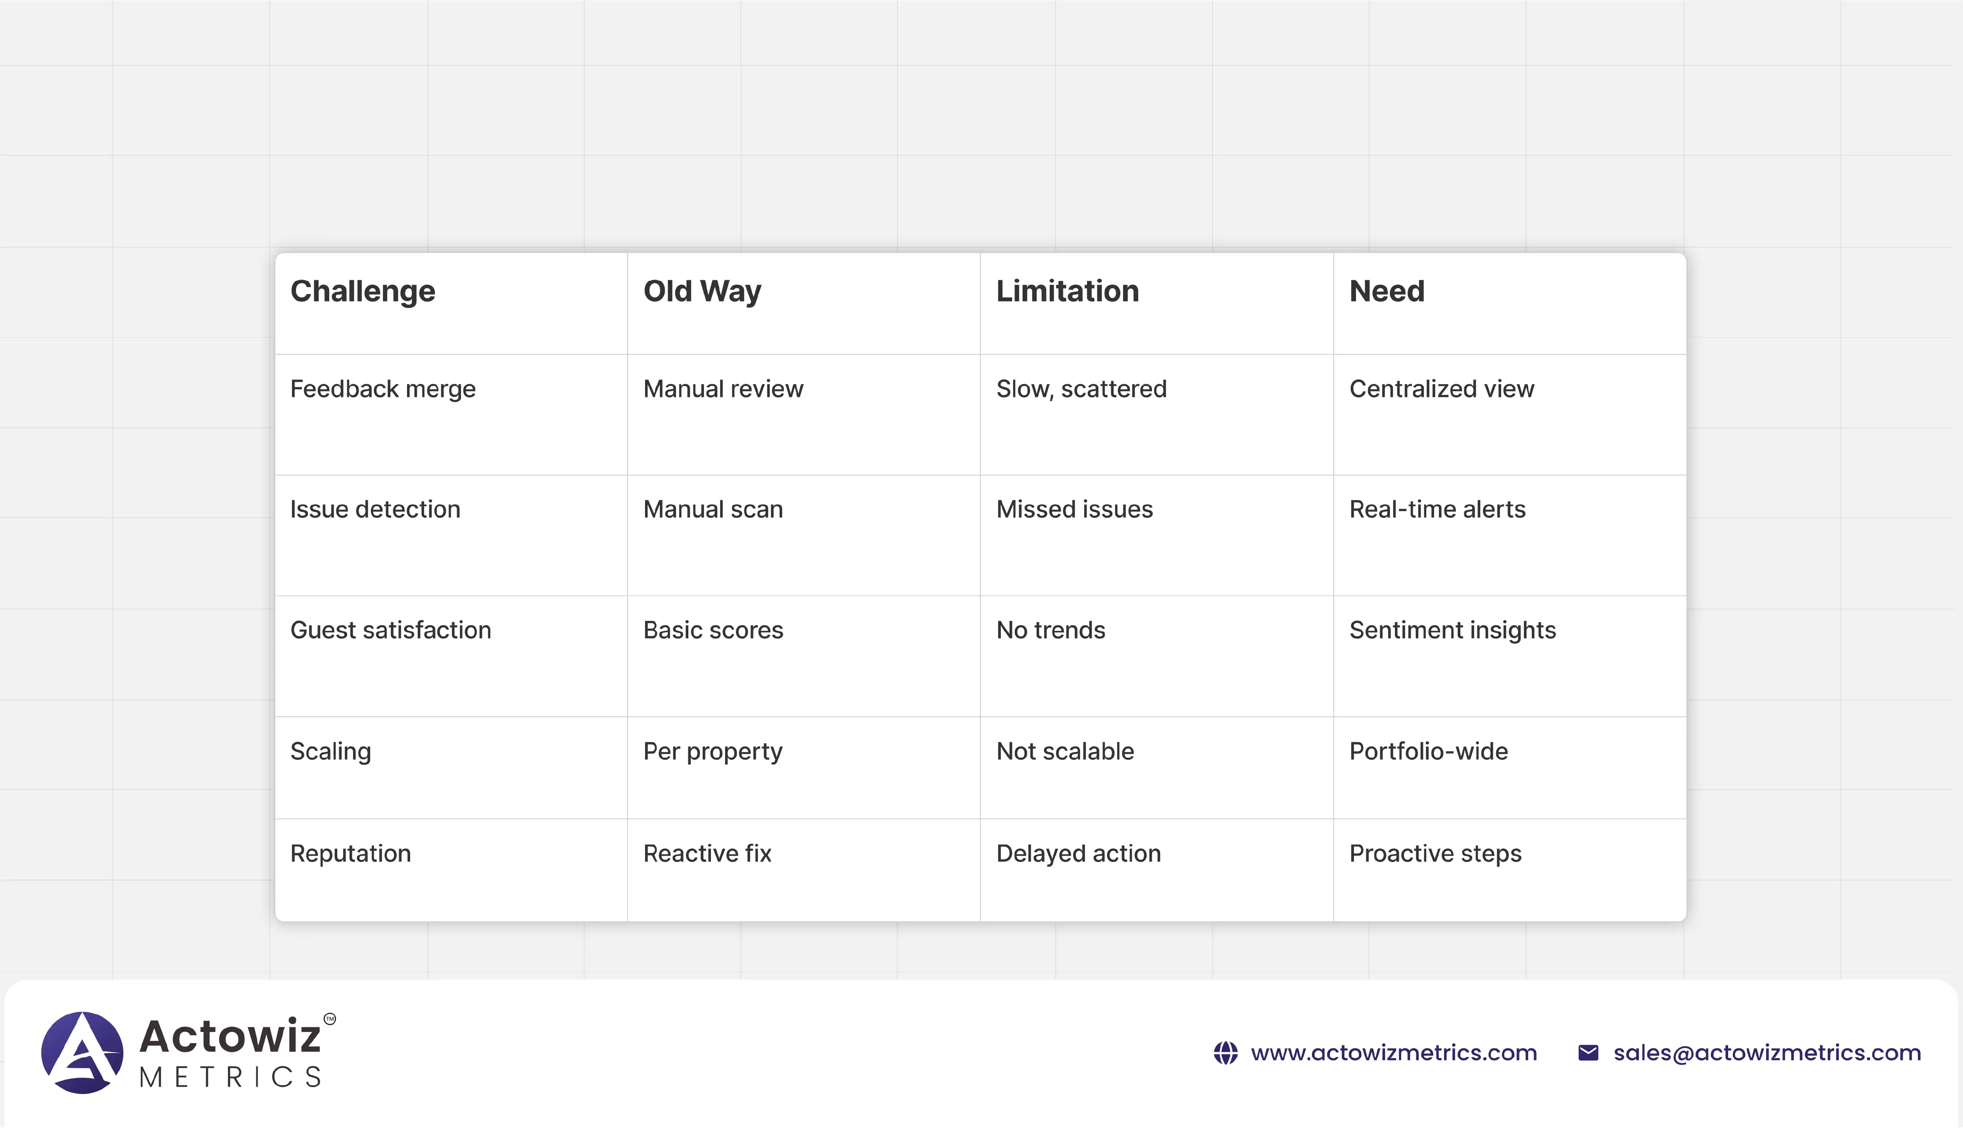Click the Real-time alerts cell
The width and height of the screenshot is (1963, 1128).
click(1437, 510)
